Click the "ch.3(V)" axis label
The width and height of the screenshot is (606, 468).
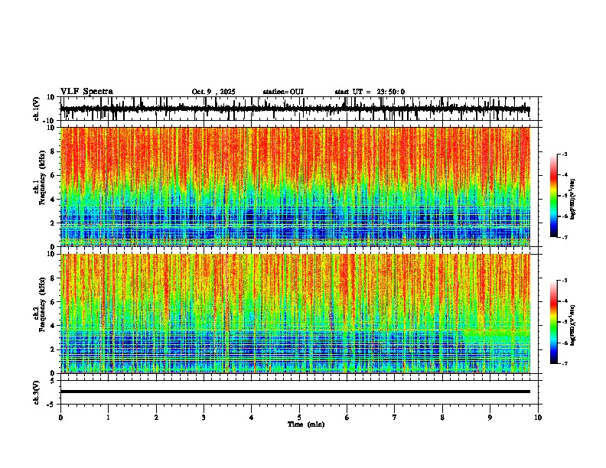coord(37,392)
